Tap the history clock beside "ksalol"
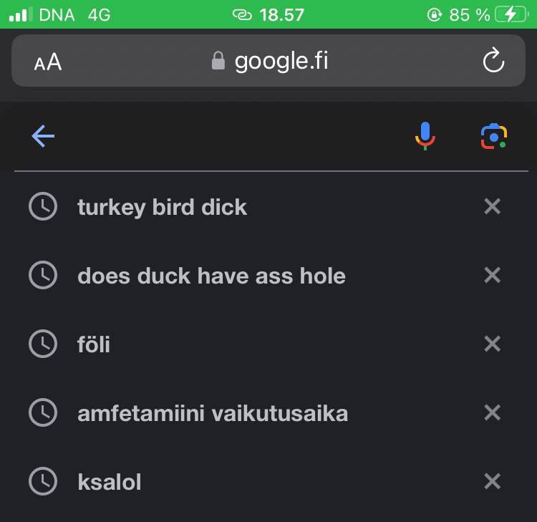Viewport: 537px width, 522px height. (x=42, y=482)
